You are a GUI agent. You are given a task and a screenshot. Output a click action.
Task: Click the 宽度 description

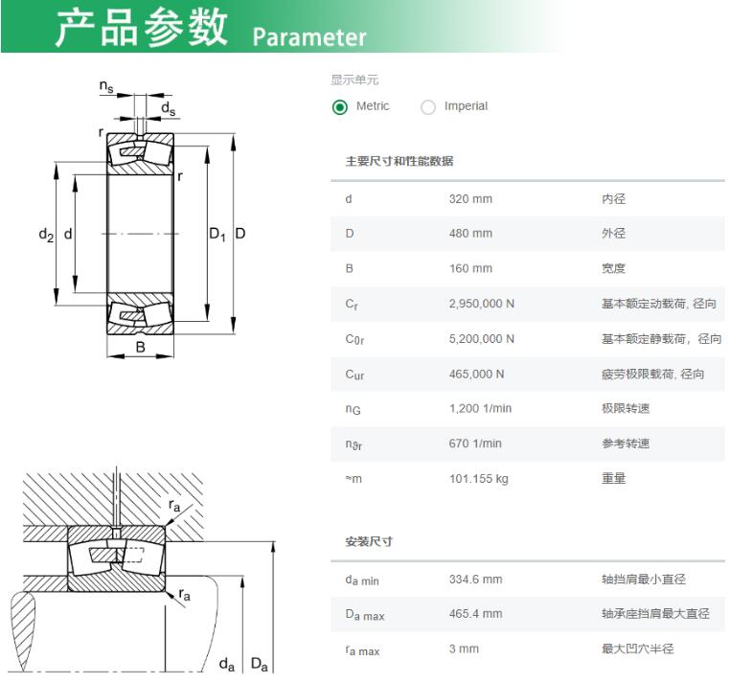tap(613, 268)
